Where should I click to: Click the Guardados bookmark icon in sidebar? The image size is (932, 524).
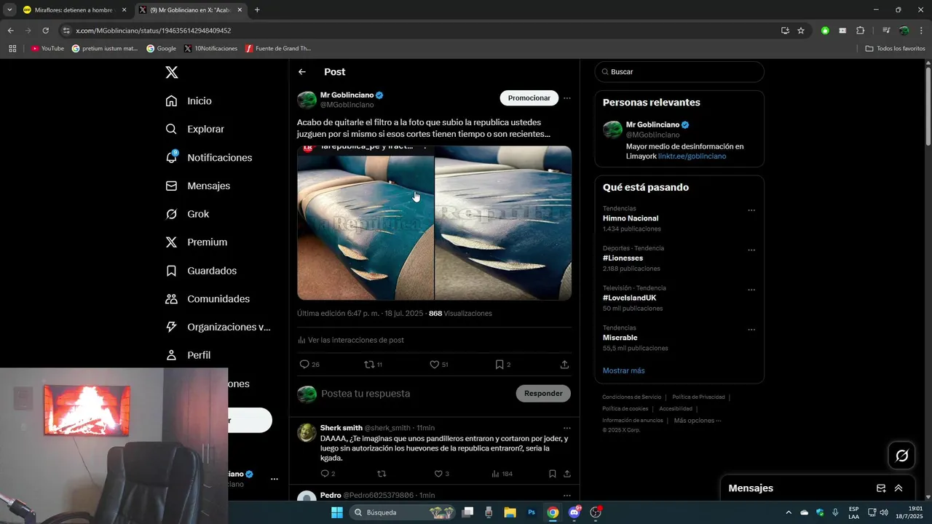171,271
